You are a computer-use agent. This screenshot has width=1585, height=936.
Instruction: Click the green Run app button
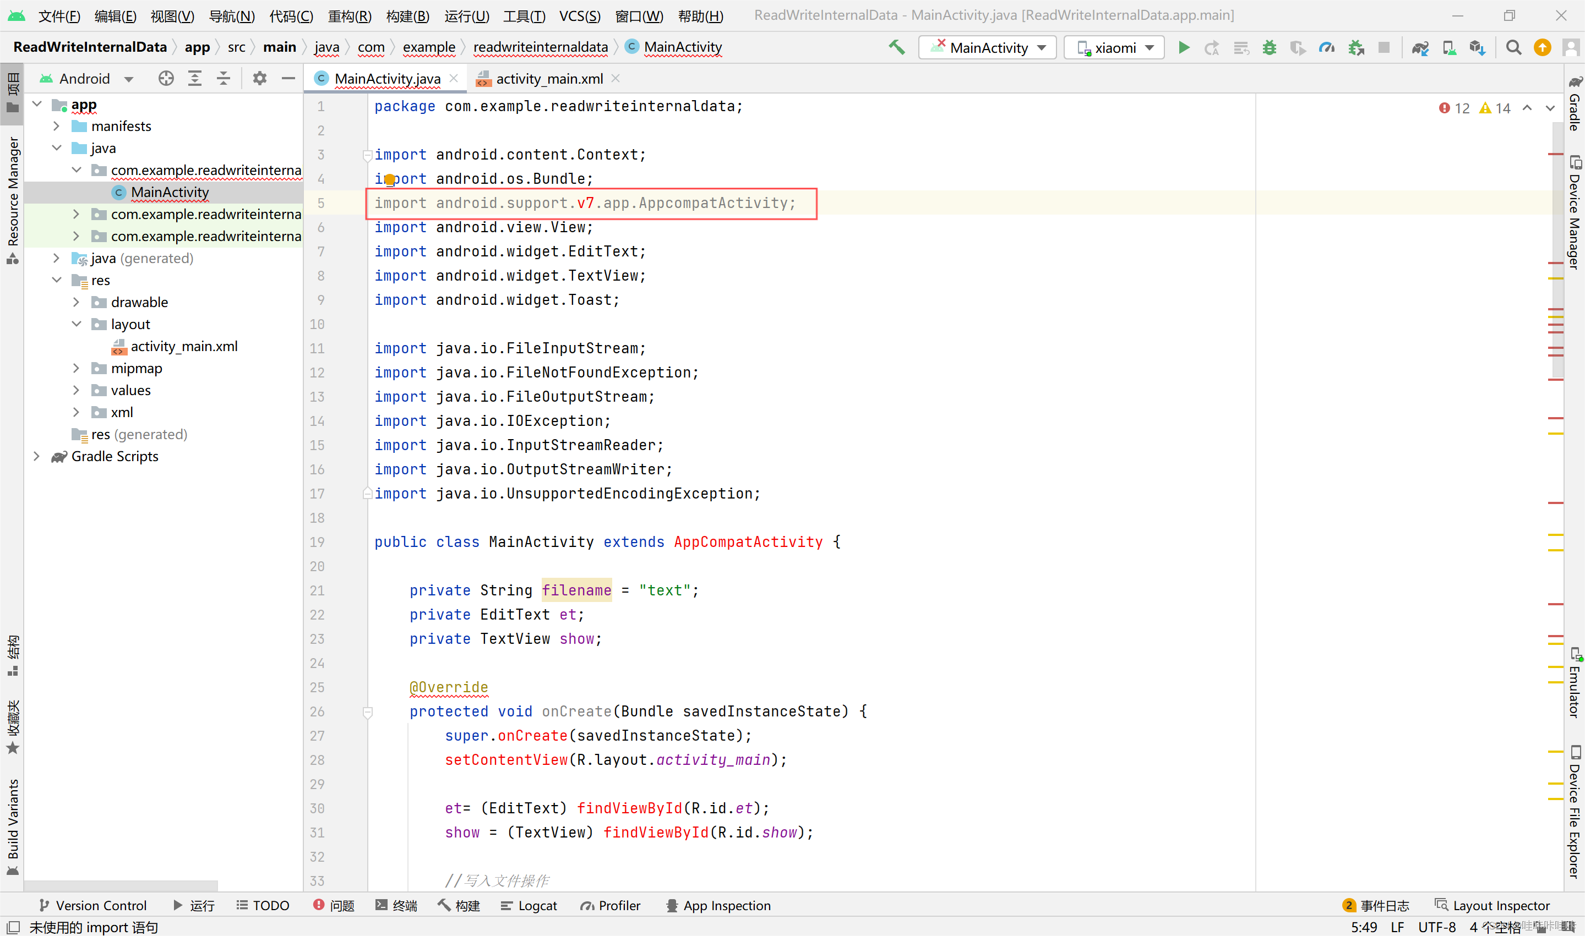[x=1184, y=48]
